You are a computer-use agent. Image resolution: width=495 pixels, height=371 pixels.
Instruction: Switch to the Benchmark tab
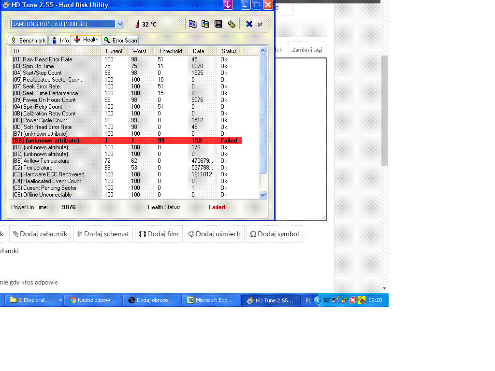[29, 41]
